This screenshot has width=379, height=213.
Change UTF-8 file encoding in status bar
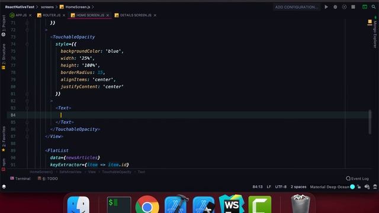click(281, 187)
